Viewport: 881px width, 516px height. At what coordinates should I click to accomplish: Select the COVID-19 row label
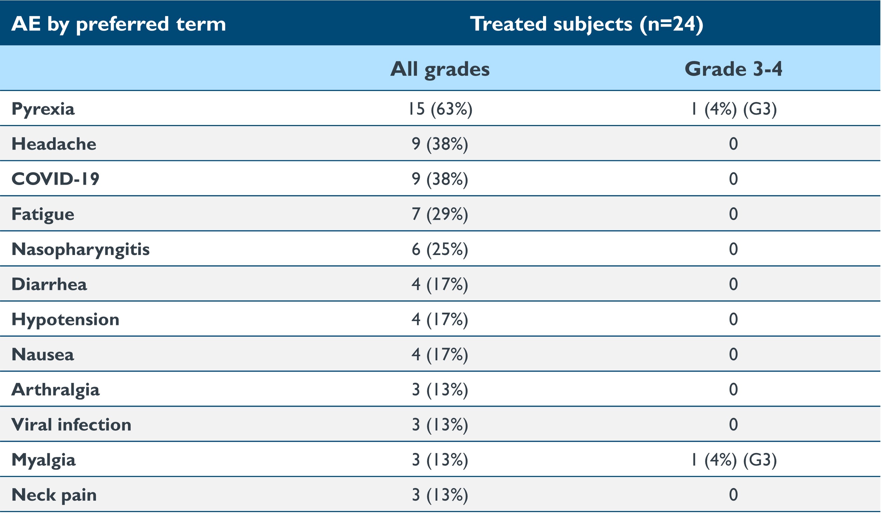click(55, 179)
